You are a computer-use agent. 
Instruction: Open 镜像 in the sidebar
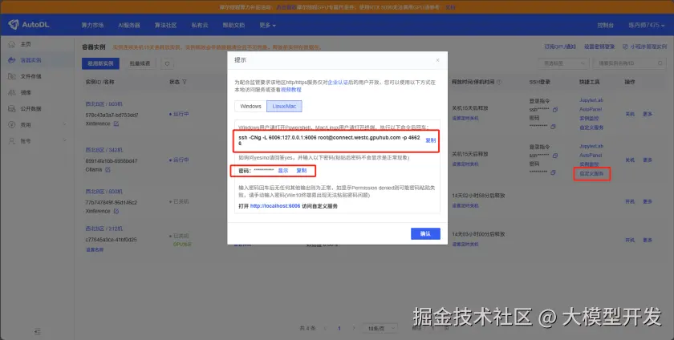click(26, 92)
